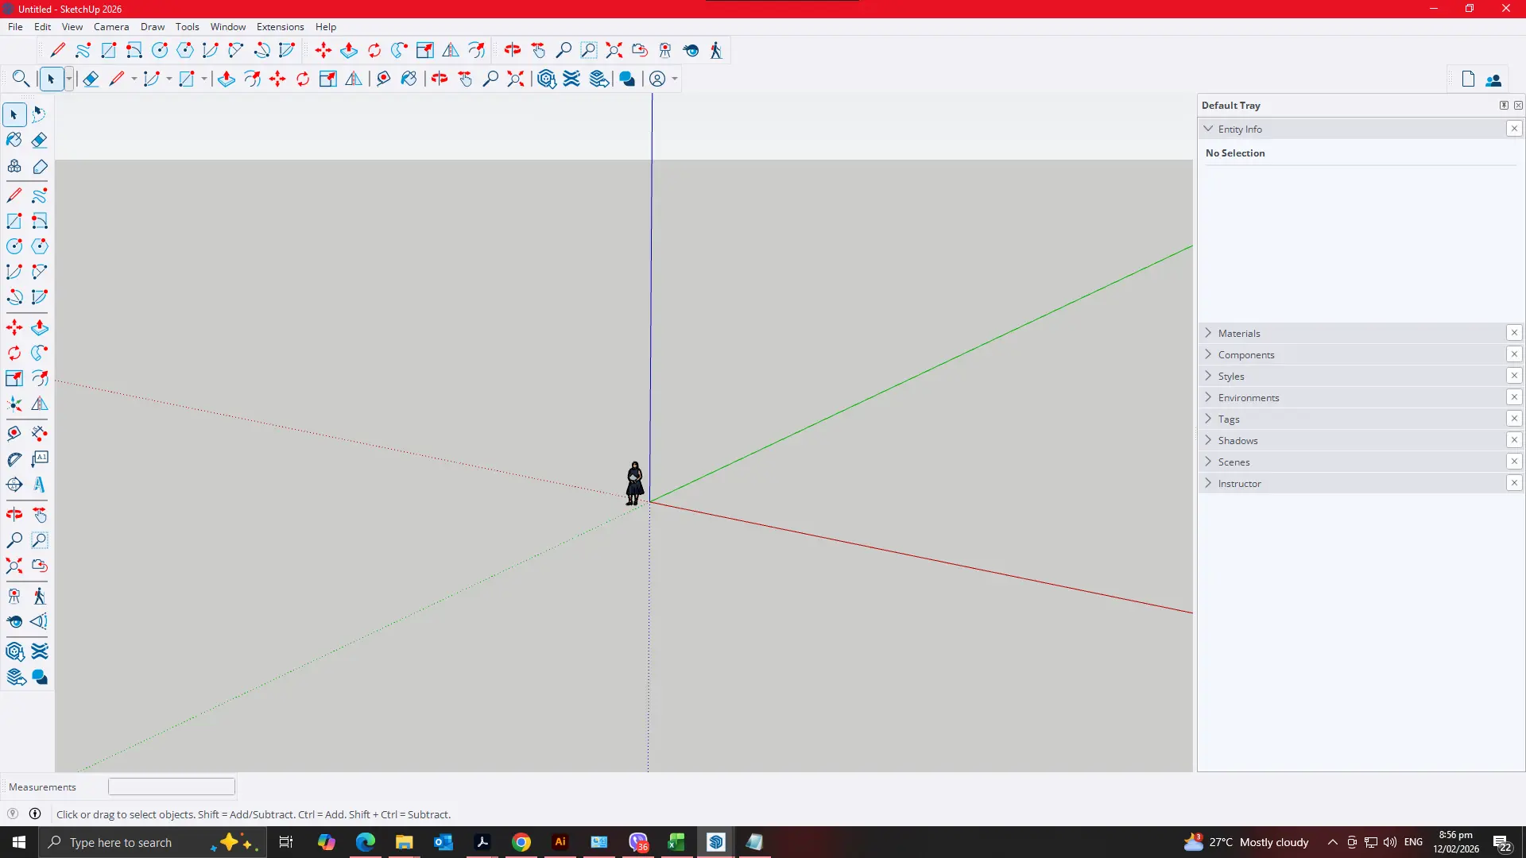Click the Orbit tool in top toolbar

click(513, 50)
